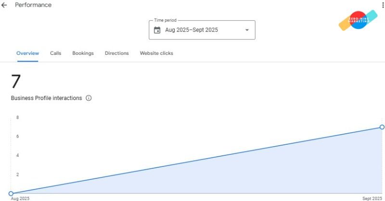Click the Business Profile interactions label

(46, 98)
